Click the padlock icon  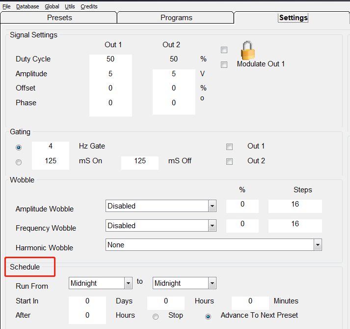pos(248,50)
